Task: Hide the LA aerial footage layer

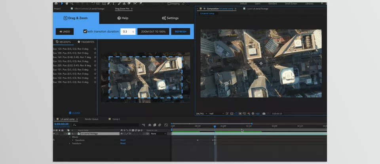Action: 55,134
